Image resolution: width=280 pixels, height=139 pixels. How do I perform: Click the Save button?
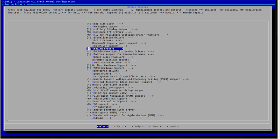coord(155,126)
